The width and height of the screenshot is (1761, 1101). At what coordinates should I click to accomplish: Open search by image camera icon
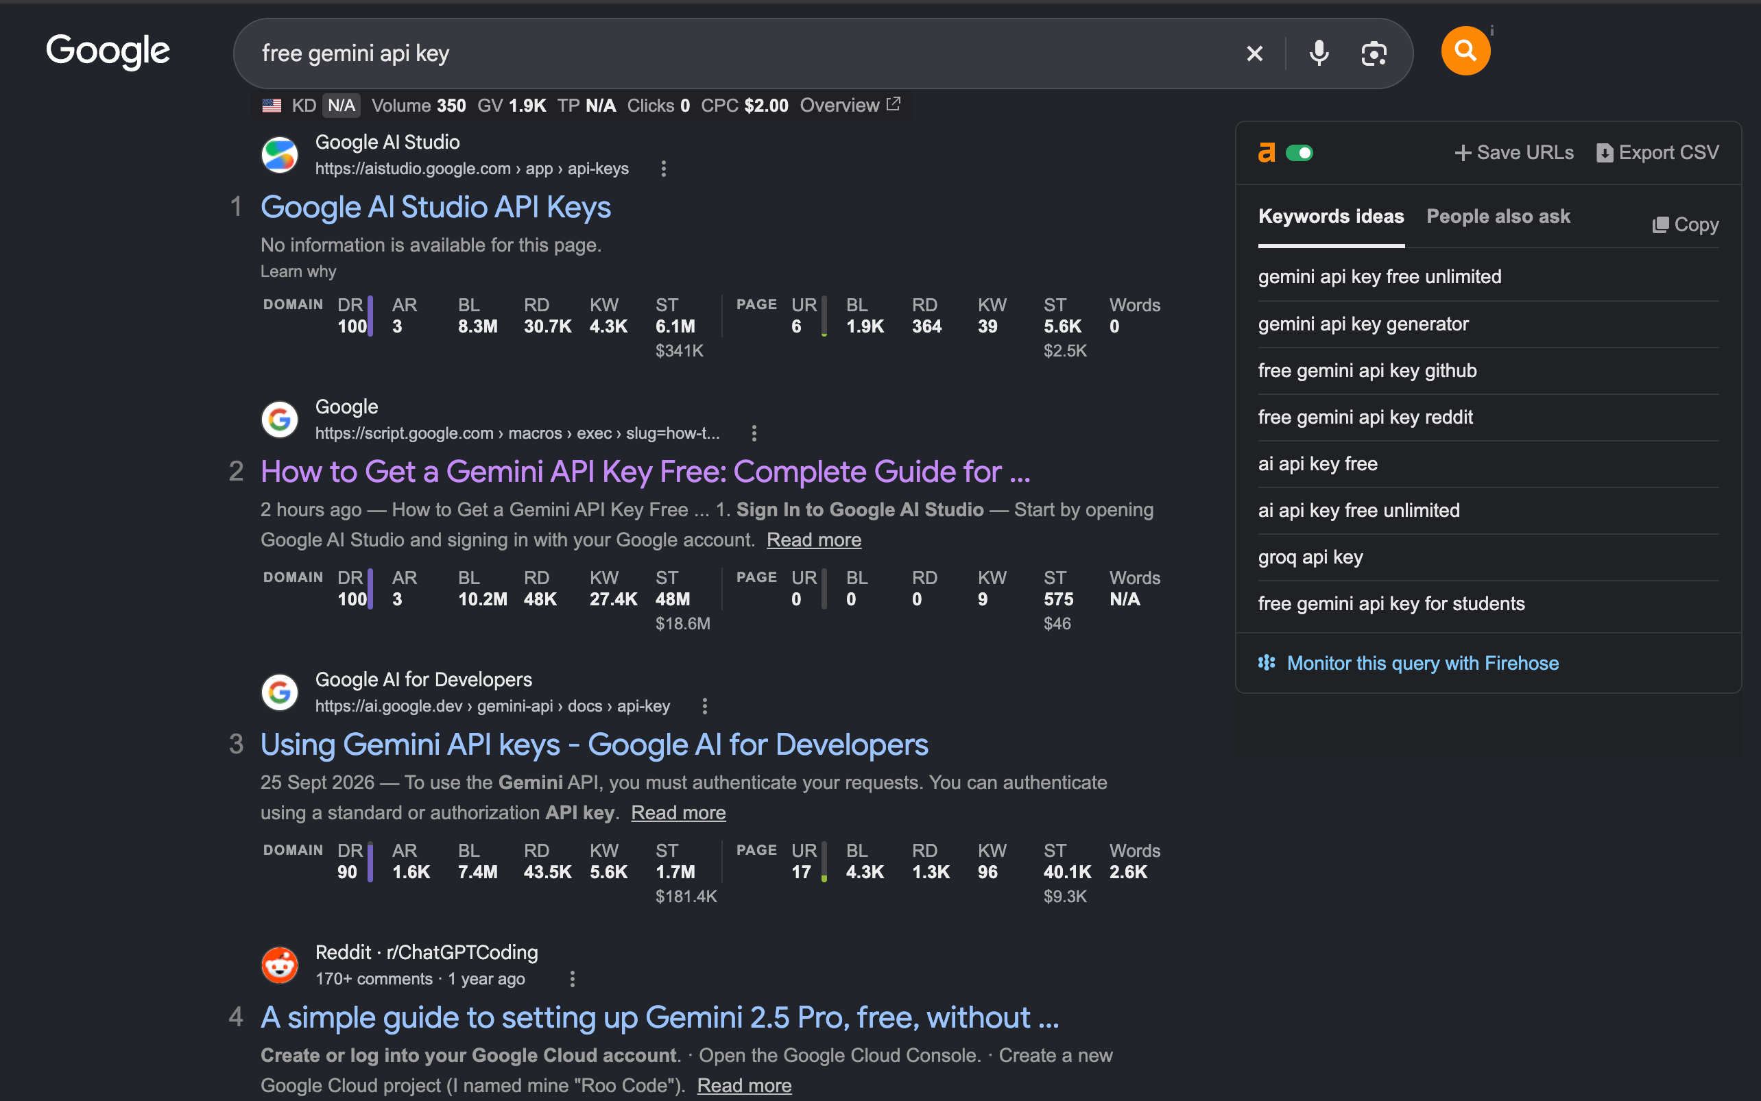1374,53
